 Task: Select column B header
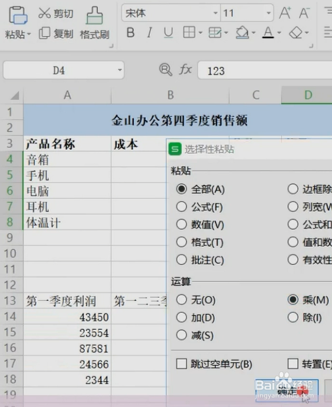tap(170, 95)
